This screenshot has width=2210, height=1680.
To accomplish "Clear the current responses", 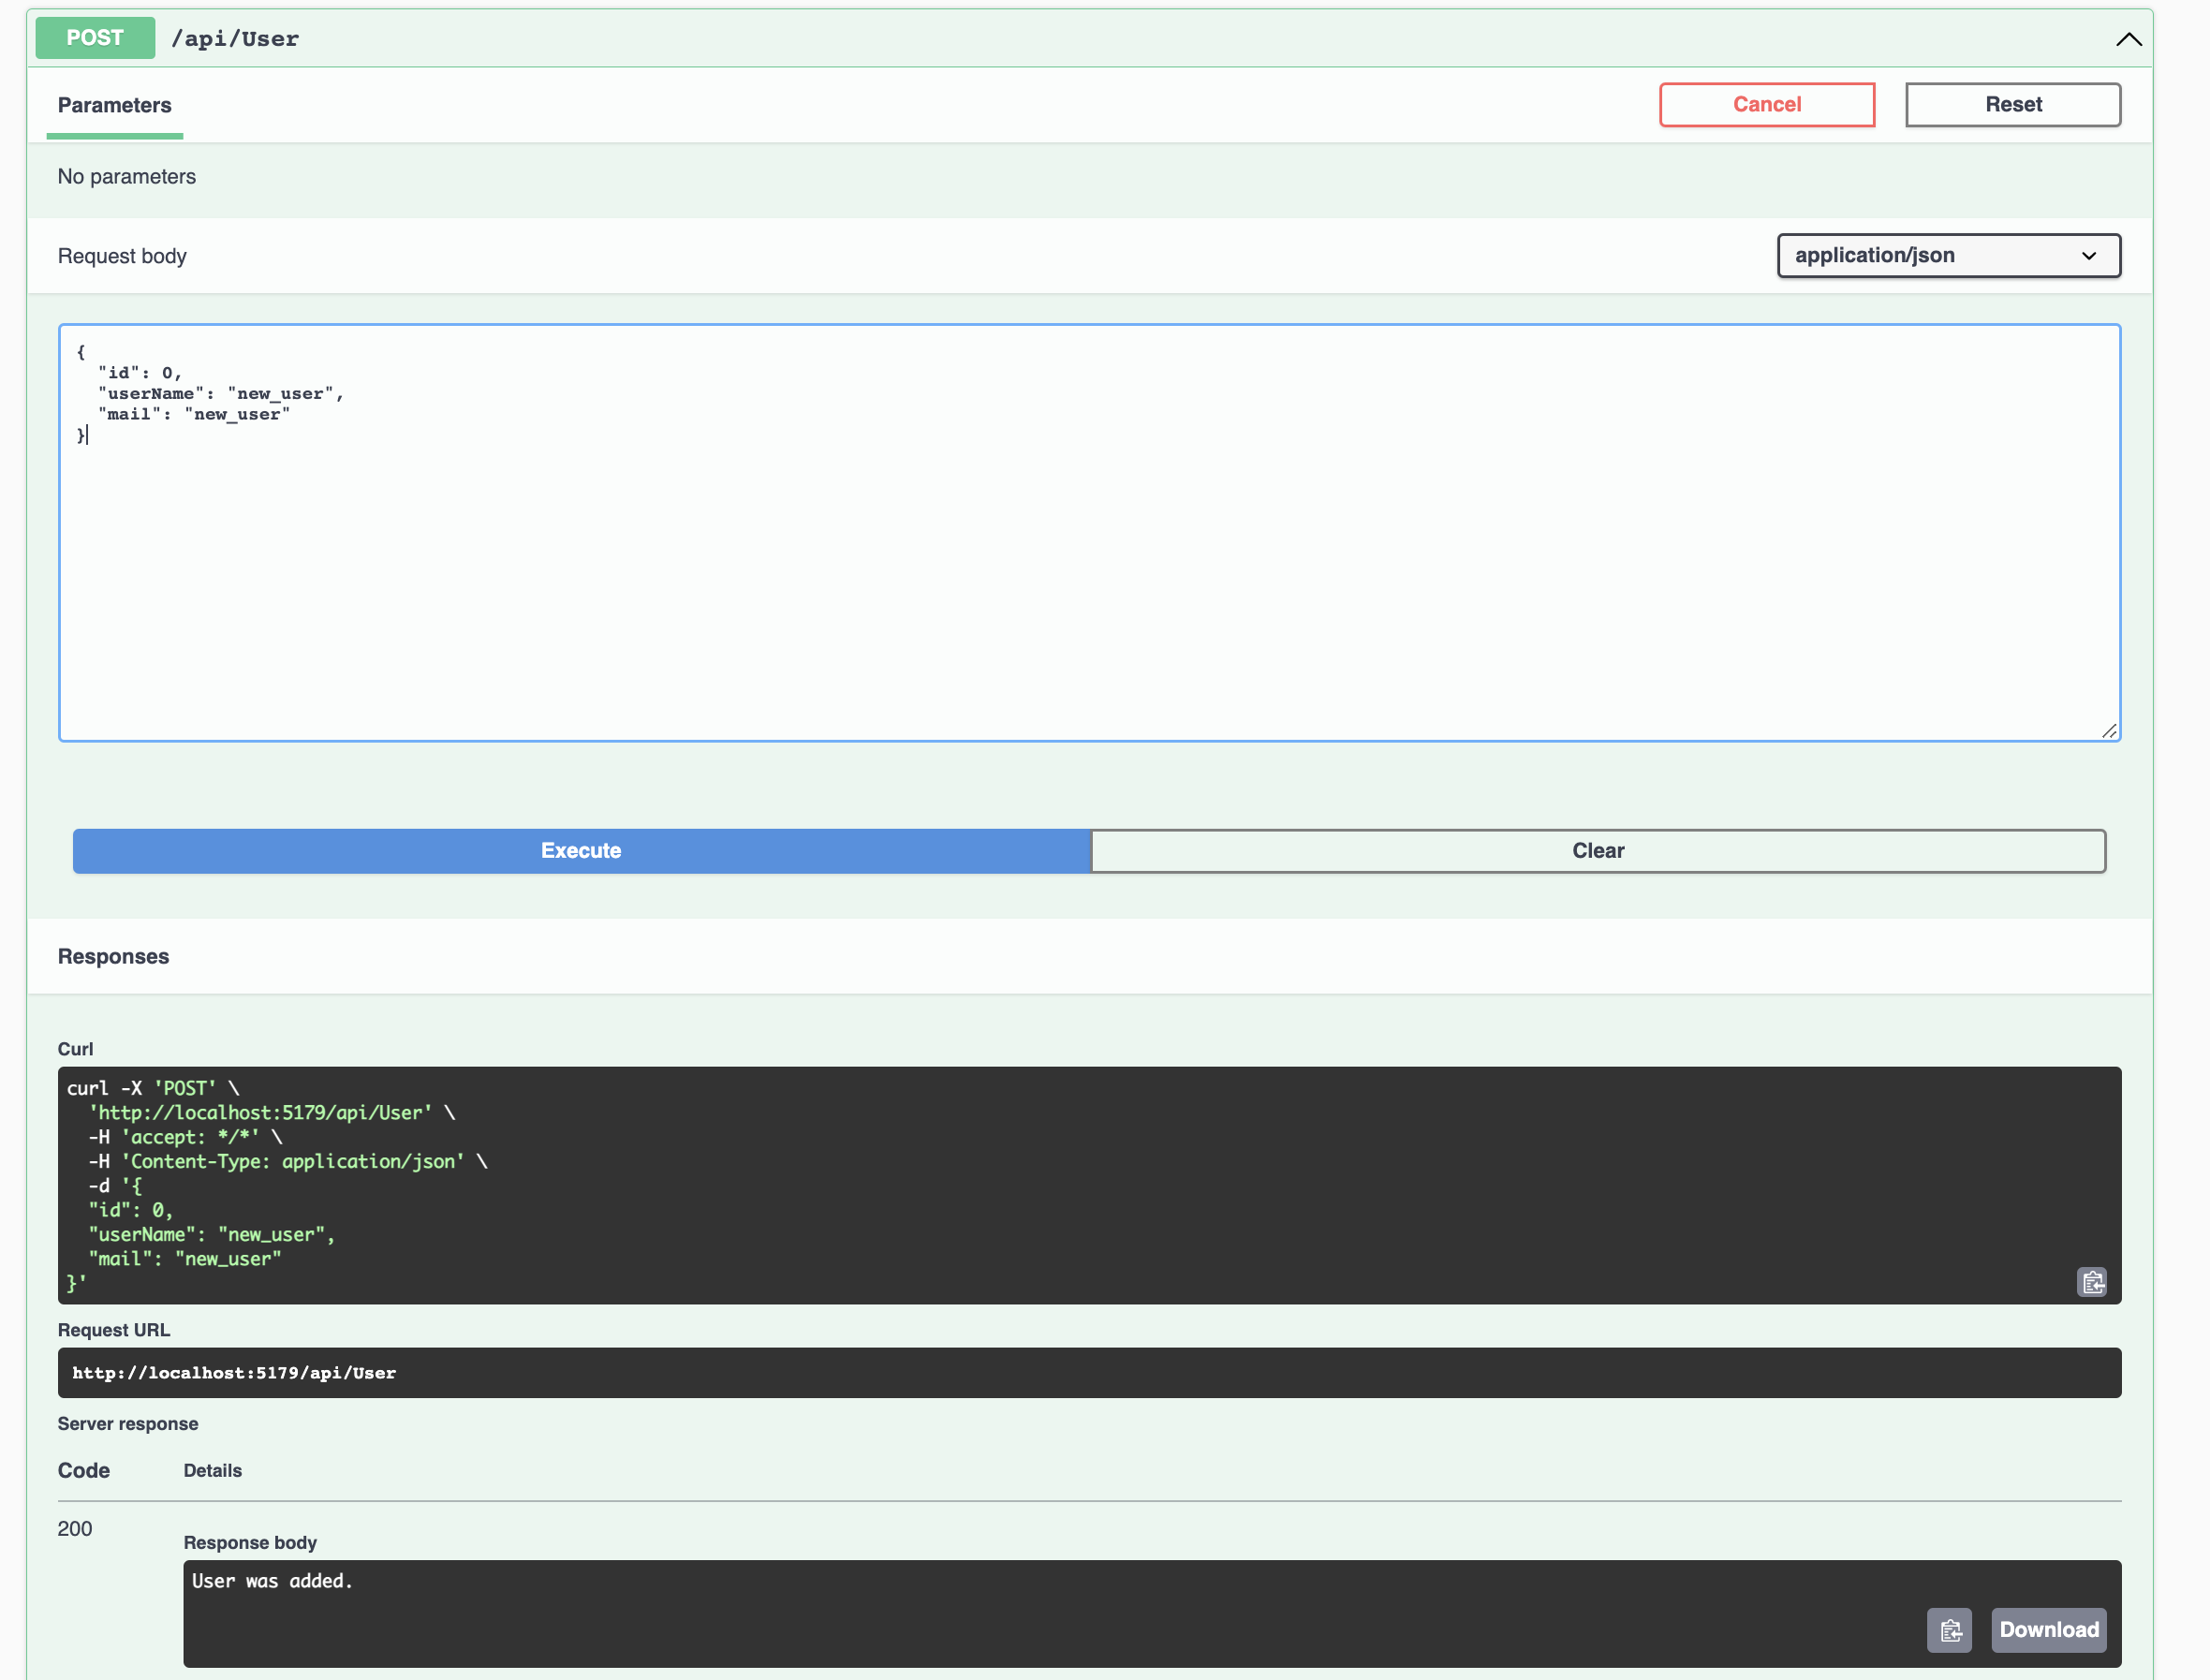I will coord(1597,851).
